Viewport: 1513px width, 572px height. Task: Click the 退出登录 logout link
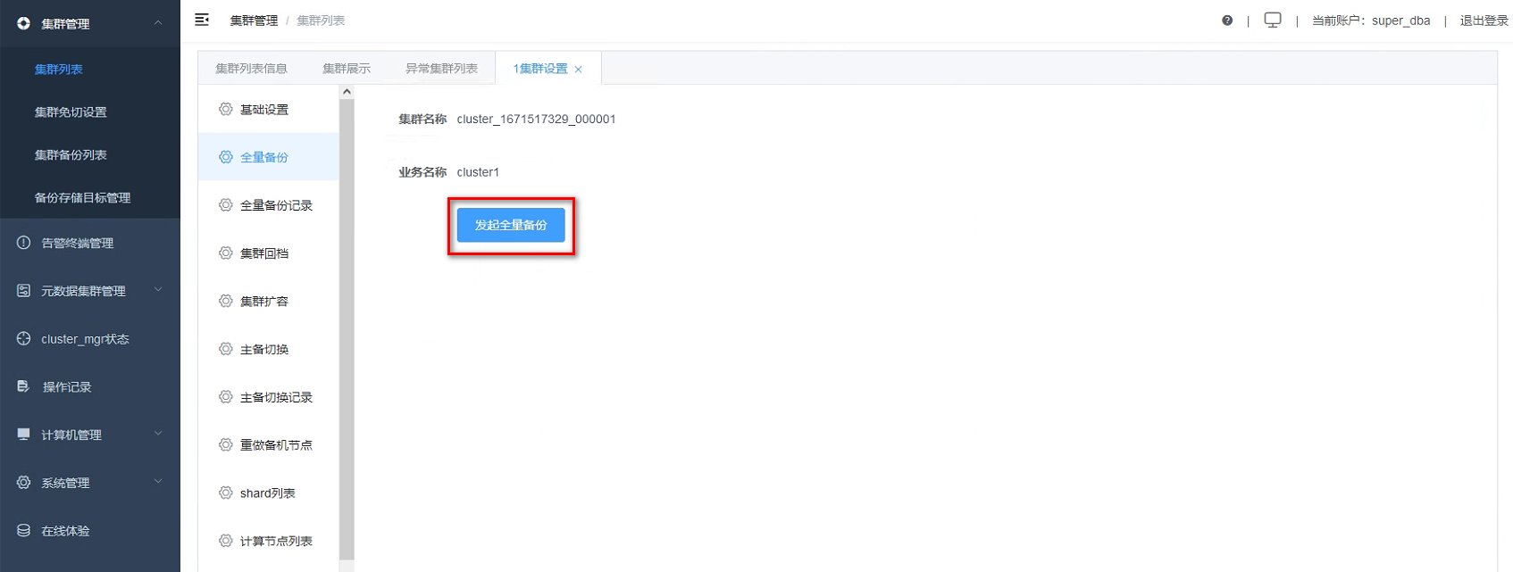[x=1484, y=21]
